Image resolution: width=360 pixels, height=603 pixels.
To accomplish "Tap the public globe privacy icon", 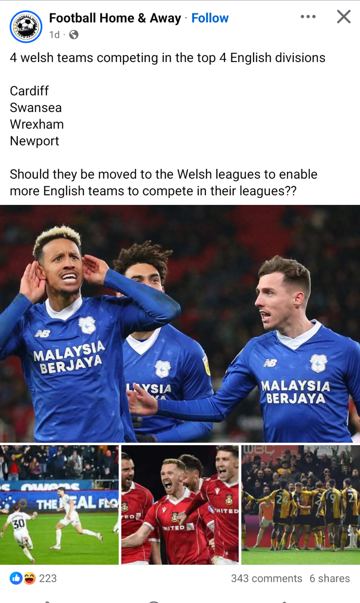I will coord(74,35).
